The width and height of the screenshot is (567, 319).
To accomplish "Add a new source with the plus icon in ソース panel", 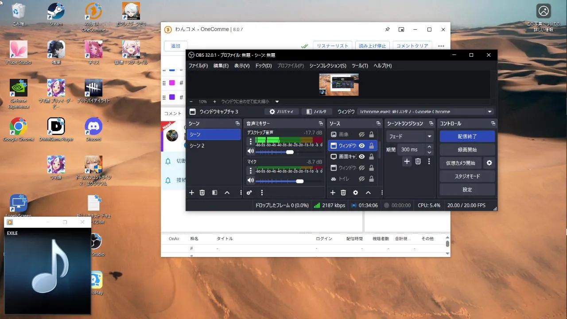I will (x=333, y=193).
